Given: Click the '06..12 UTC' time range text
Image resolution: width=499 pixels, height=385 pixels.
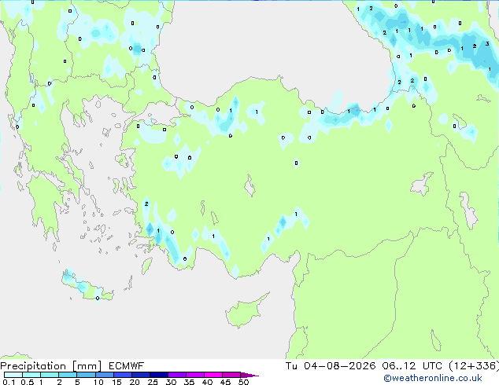Looking at the screenshot, I should click(412, 366).
